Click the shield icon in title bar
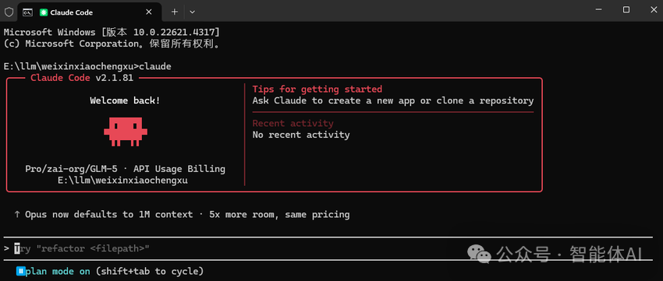 (9, 12)
